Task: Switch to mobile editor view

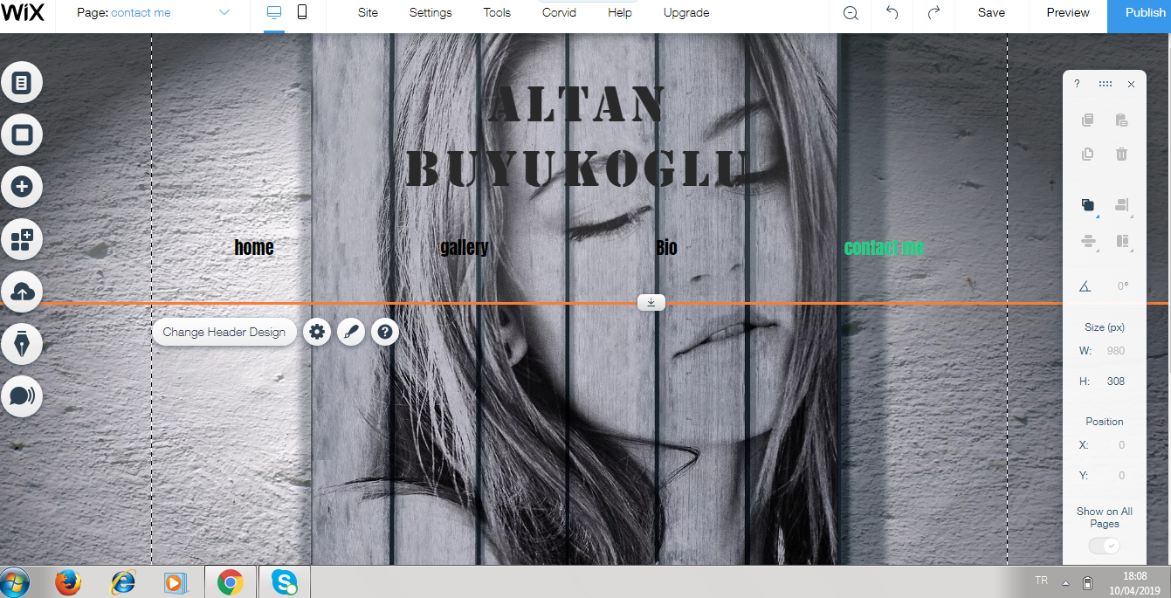Action: point(302,13)
